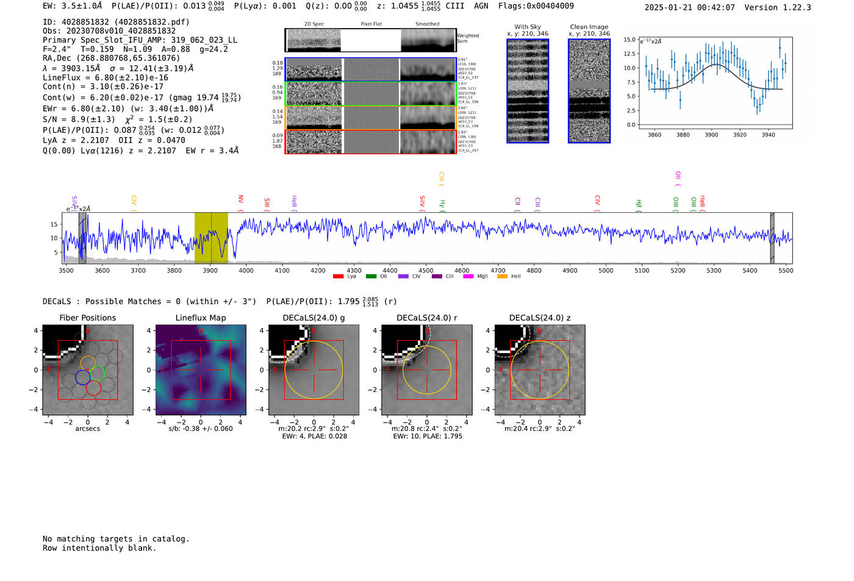Viewport: 854px width, 581px height.
Task: Click the LineFlux = 6.80(±2.10)e-16 line
Action: click(106, 77)
